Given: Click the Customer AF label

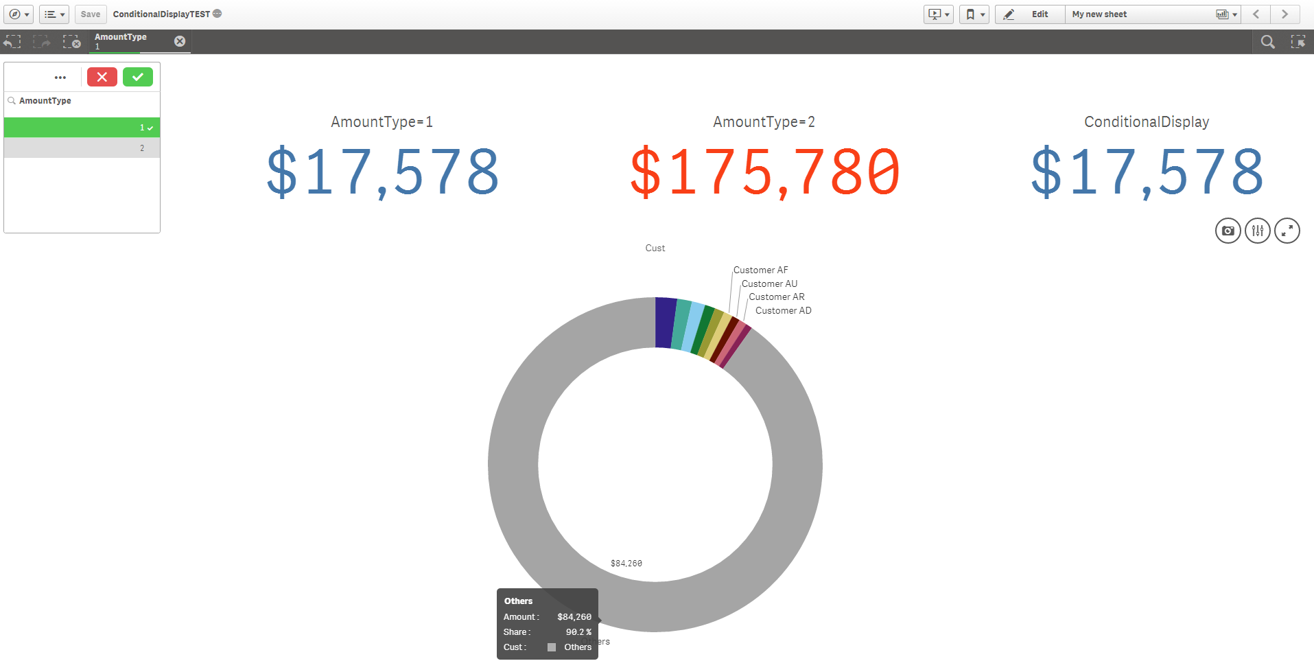Looking at the screenshot, I should [x=760, y=270].
